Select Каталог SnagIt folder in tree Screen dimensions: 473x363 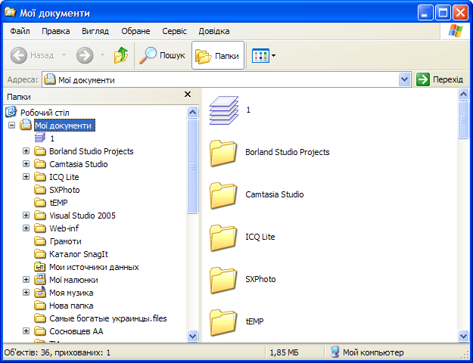click(x=79, y=254)
